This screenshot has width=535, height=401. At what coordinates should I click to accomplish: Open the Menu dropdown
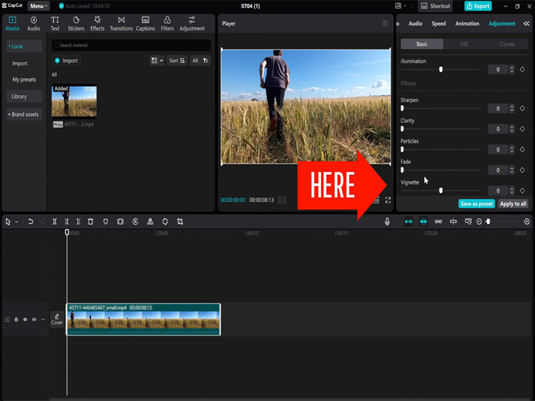tap(37, 6)
